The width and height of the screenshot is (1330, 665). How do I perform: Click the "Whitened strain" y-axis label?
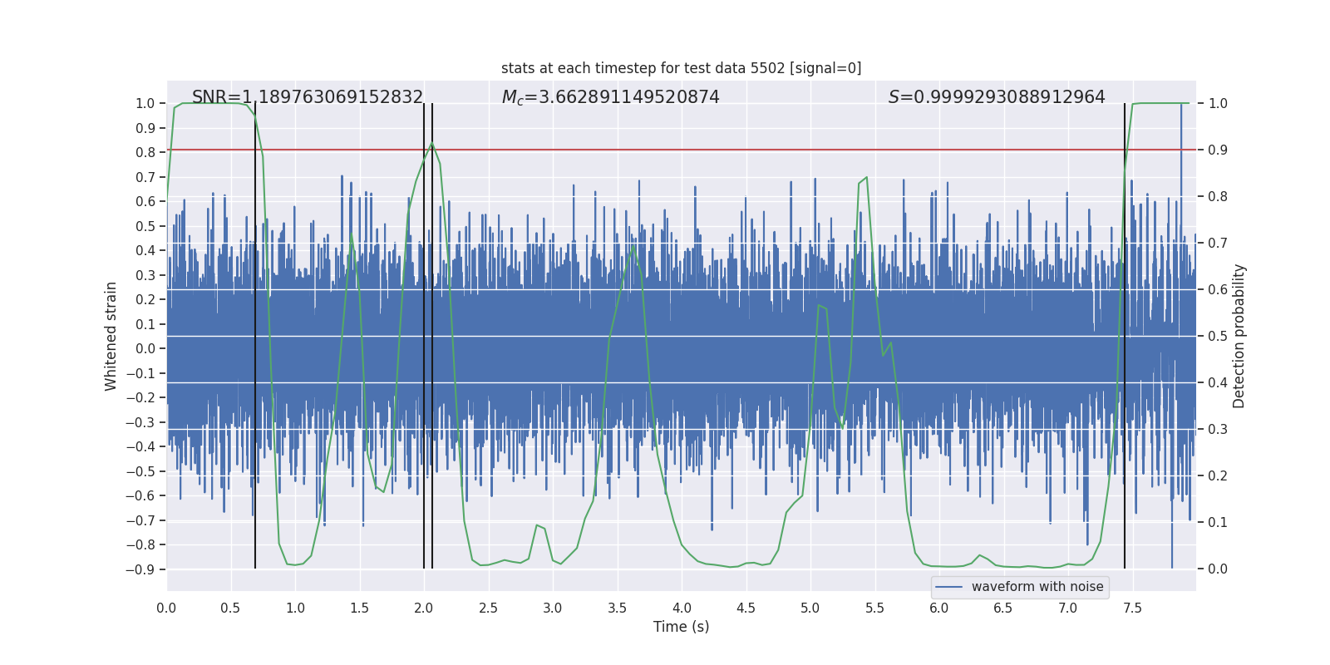point(111,336)
